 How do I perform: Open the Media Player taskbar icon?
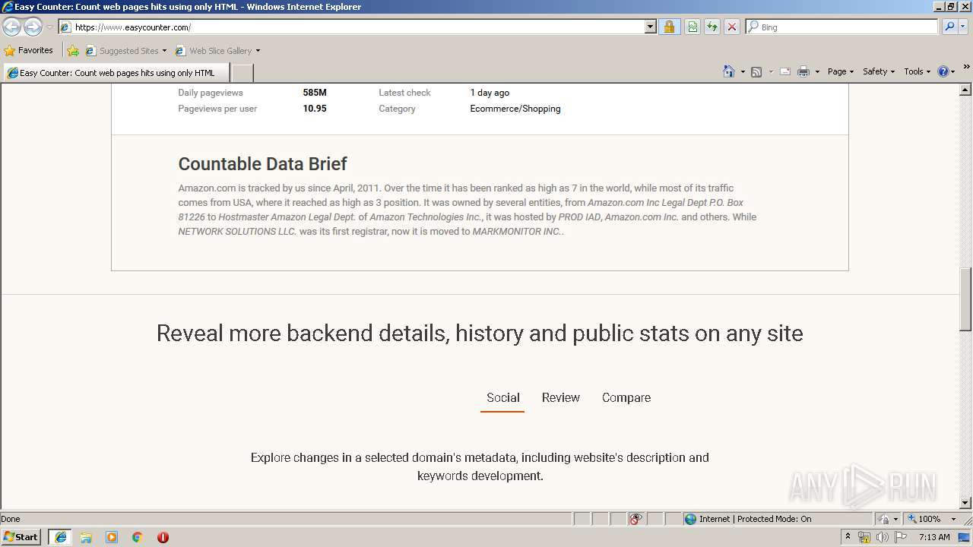tap(112, 537)
